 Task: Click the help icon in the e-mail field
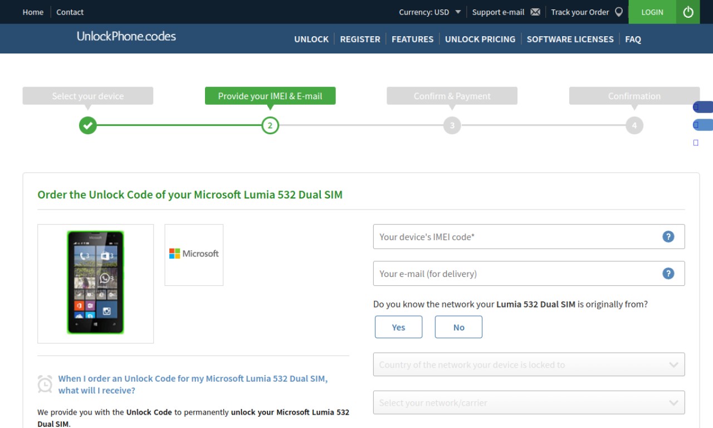click(x=668, y=274)
